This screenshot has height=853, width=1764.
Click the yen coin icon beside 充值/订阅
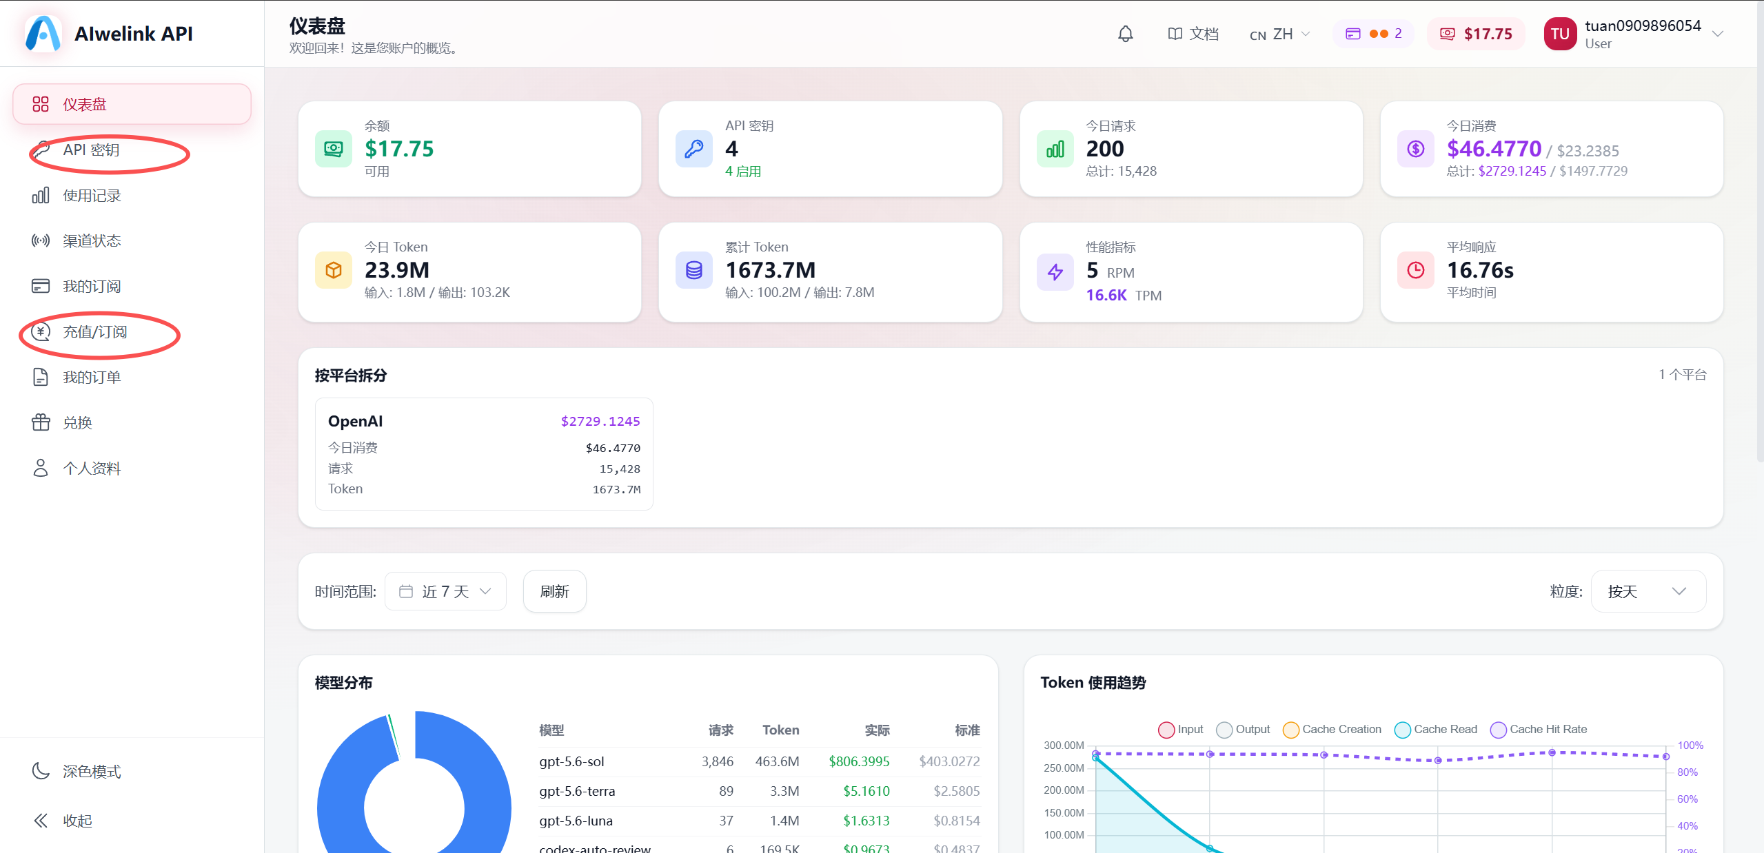click(x=41, y=331)
